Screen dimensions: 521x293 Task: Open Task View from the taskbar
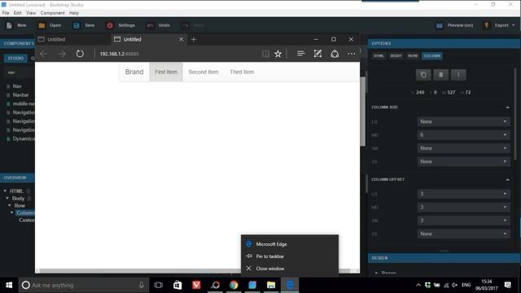click(159, 285)
